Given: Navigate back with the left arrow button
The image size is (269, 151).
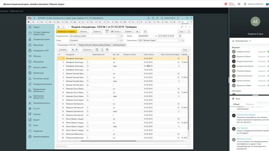Looking at the screenshot, I should tap(58, 27).
